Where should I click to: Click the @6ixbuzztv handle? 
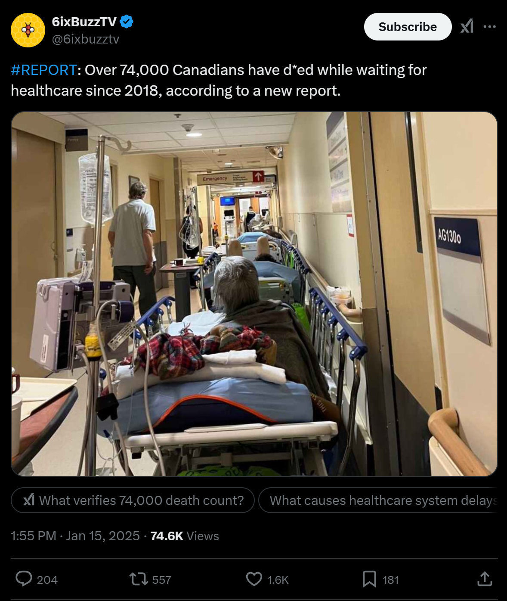click(x=85, y=39)
